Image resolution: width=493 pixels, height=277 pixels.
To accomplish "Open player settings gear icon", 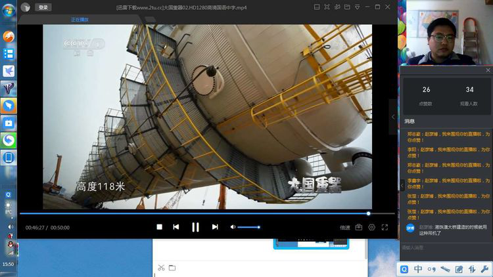I will click(371, 227).
